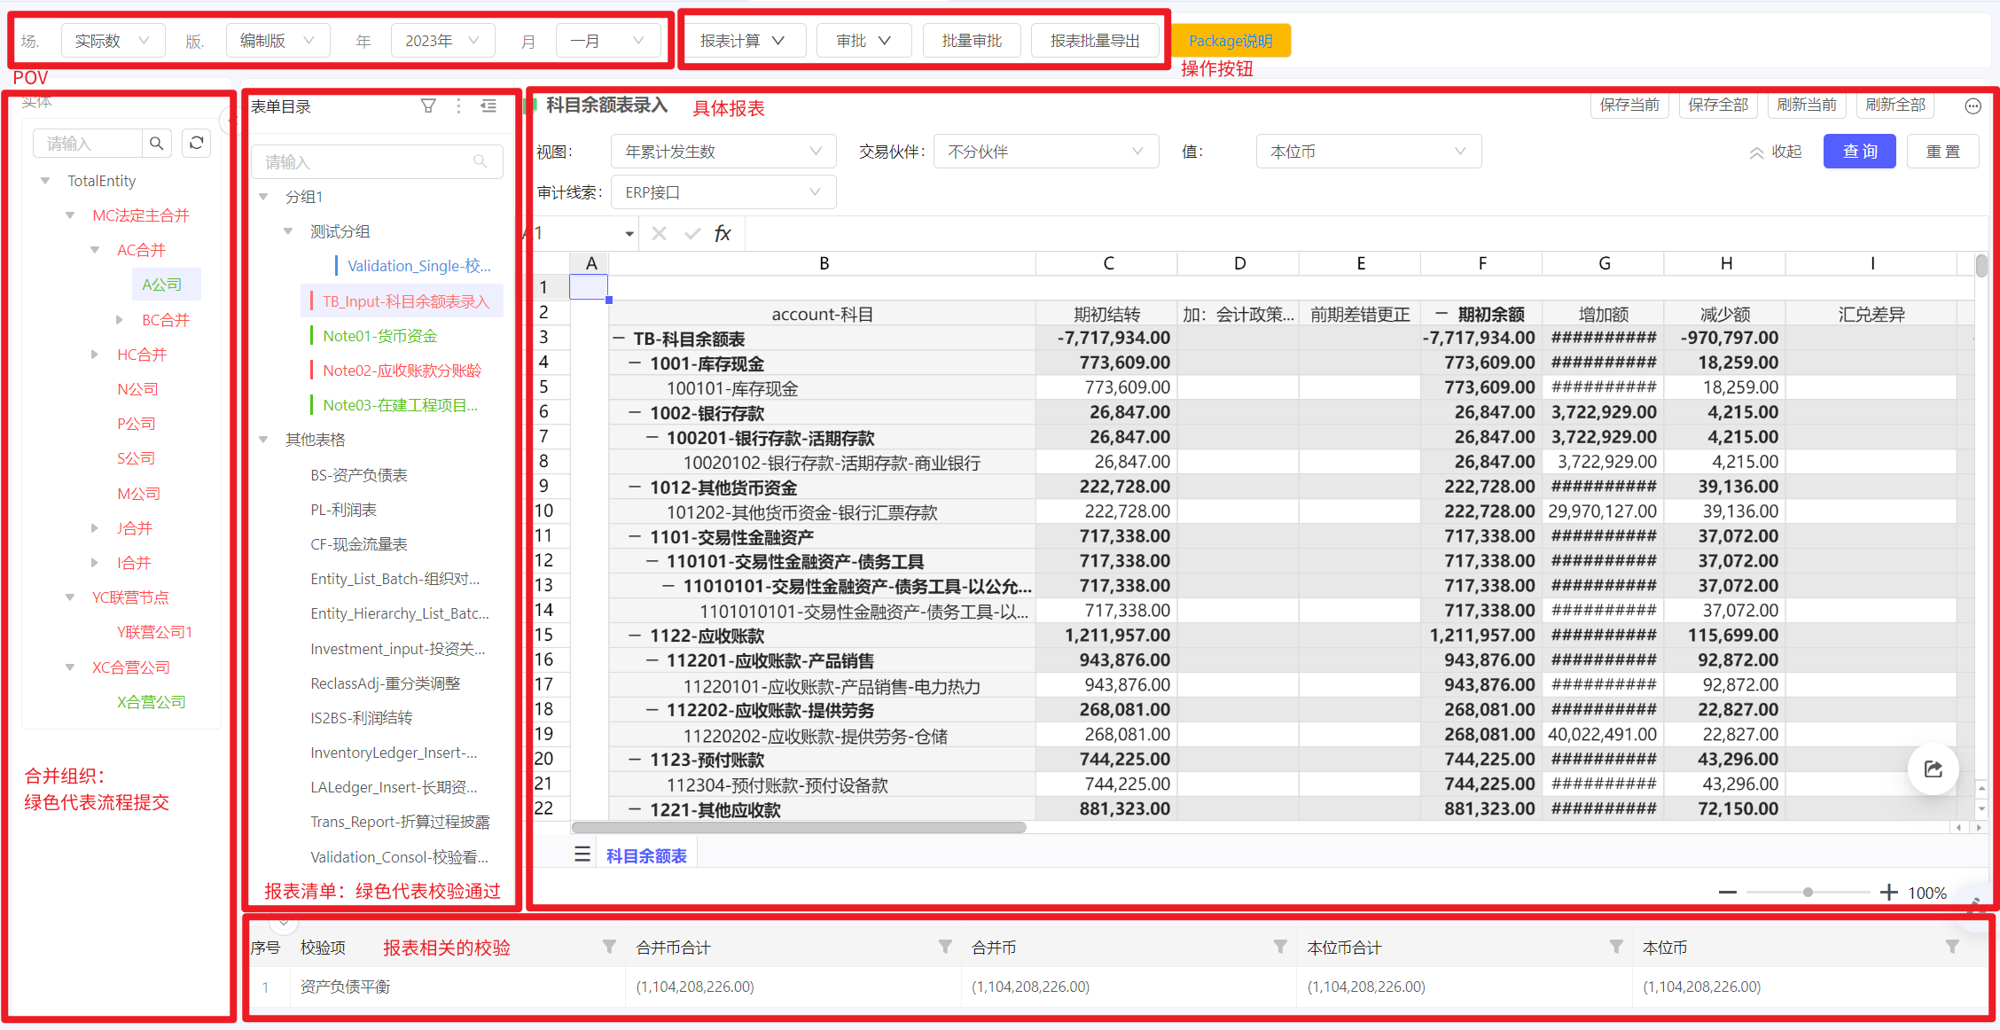Open the 2023年 year dropdown

pyautogui.click(x=442, y=41)
